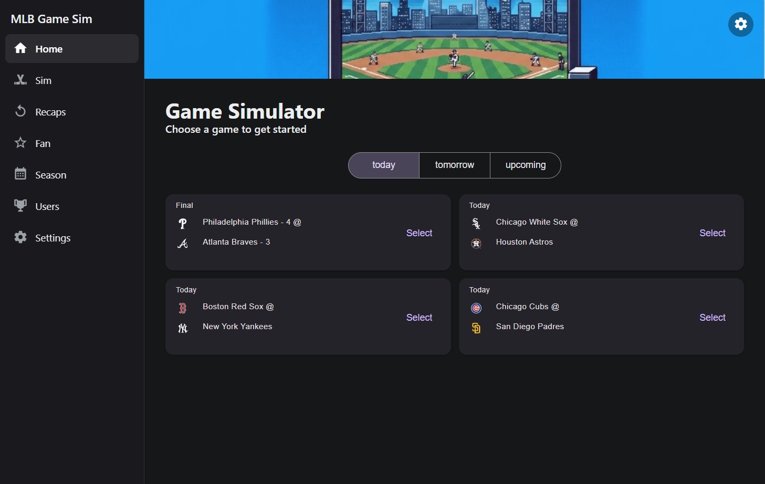The height and width of the screenshot is (484, 765).
Task: Select the Phillies at Braves game
Action: click(419, 233)
